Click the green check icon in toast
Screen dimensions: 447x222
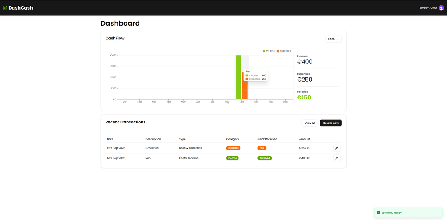378,212
